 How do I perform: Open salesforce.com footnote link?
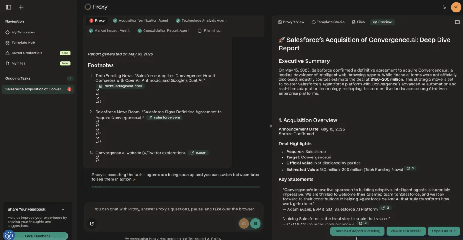(164, 118)
